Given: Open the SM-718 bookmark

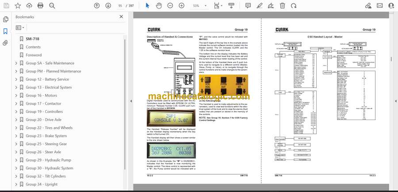Looking at the screenshot, I should [32, 39].
